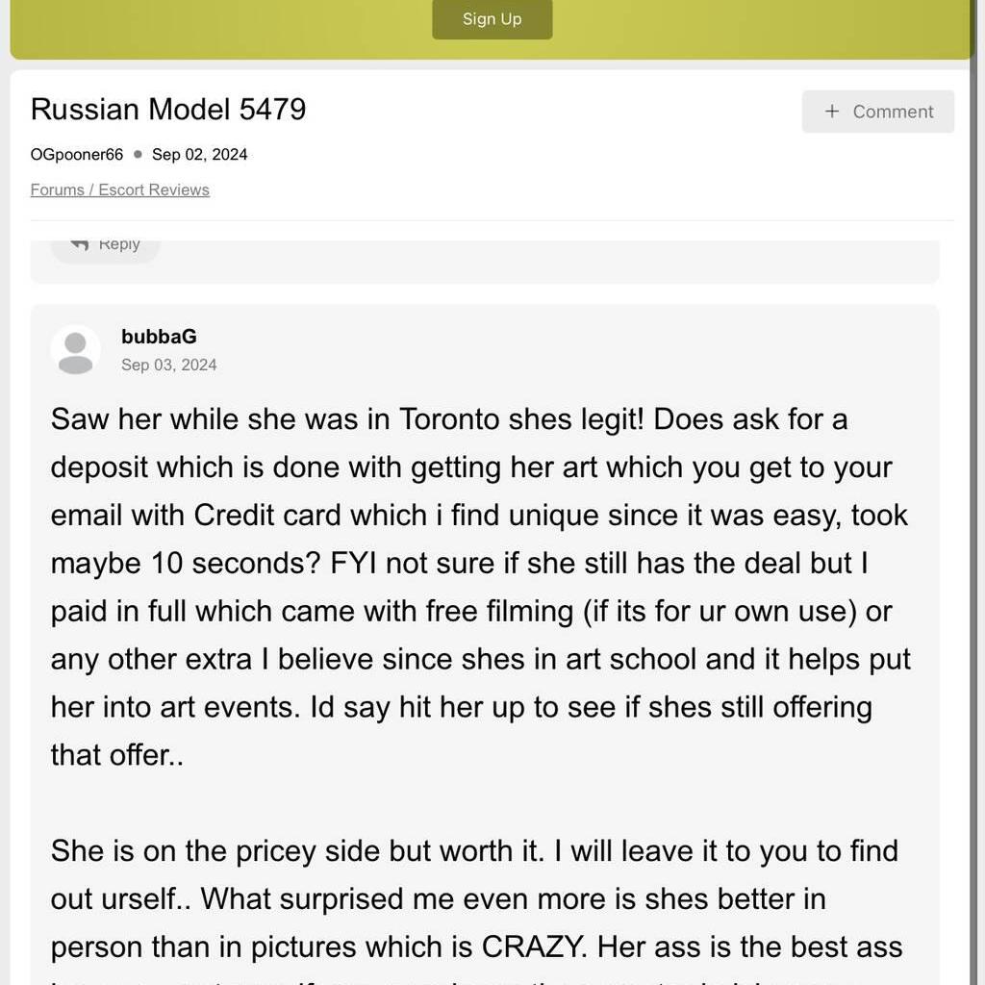This screenshot has height=985, width=985.
Task: Open the bubbaG username profile
Action: tap(159, 337)
